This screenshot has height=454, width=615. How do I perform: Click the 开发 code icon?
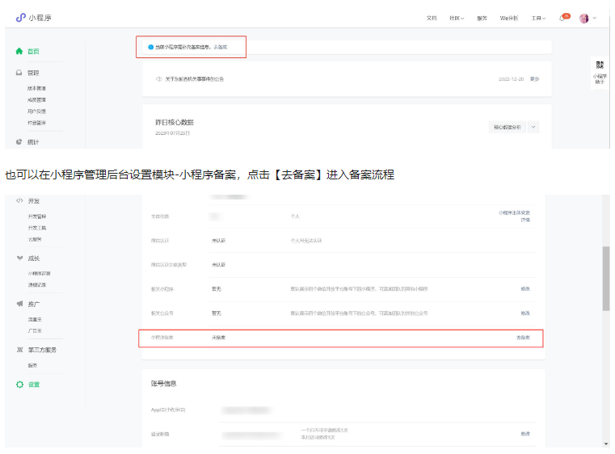(19, 200)
